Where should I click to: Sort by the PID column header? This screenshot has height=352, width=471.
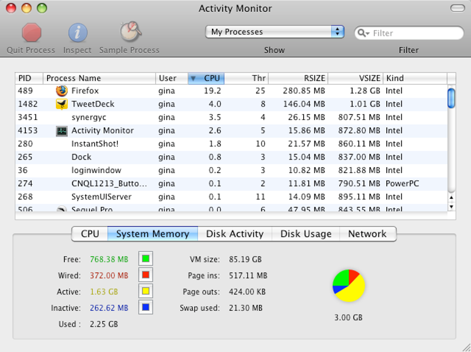(29, 78)
